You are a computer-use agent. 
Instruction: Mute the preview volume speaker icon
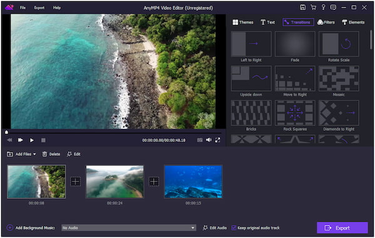[209, 140]
